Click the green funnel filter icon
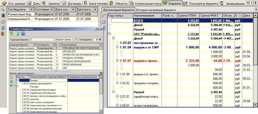This screenshot has width=258, height=114. pyautogui.click(x=11, y=86)
